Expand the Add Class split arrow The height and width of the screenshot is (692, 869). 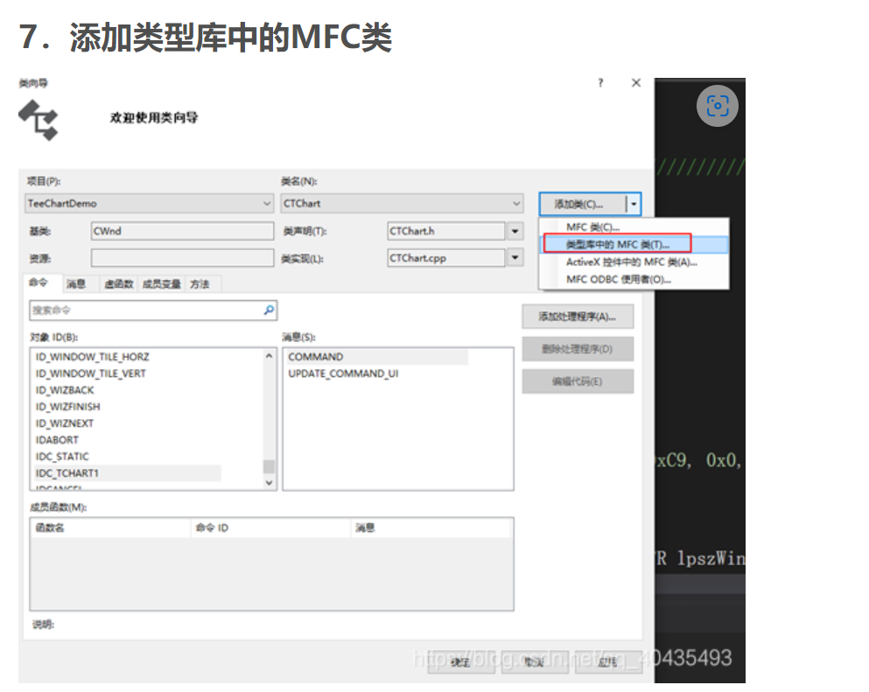click(x=634, y=204)
